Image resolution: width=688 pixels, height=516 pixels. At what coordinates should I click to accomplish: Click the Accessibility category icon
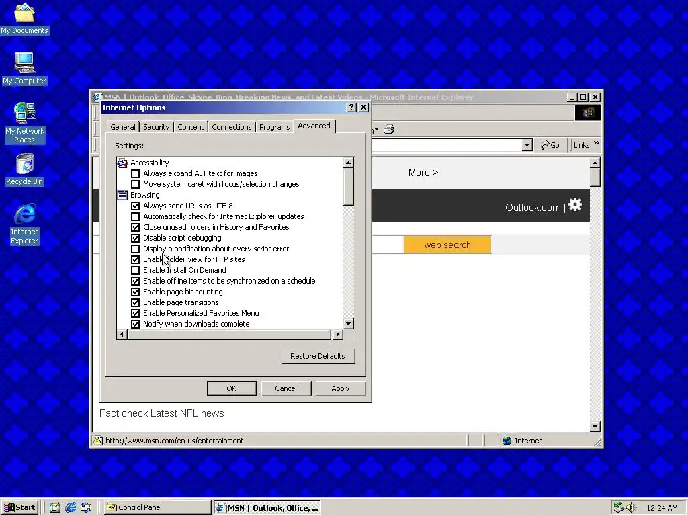pyautogui.click(x=122, y=163)
